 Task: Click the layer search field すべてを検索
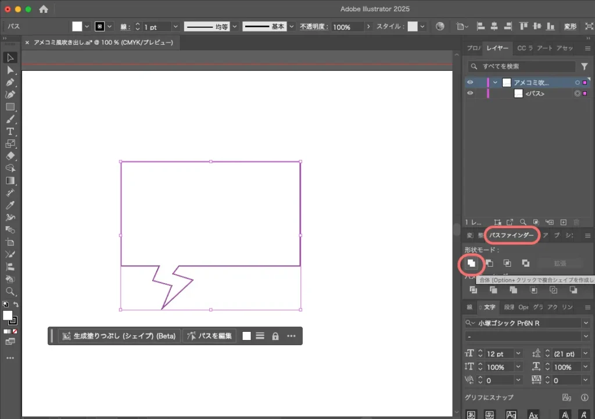click(x=523, y=66)
